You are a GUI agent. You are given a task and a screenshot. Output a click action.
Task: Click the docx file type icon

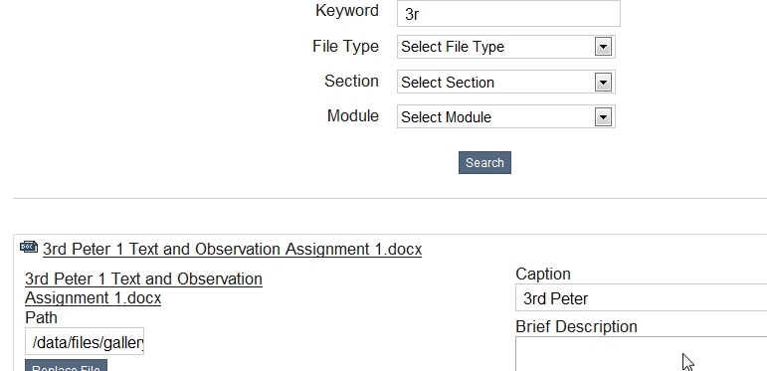click(29, 247)
